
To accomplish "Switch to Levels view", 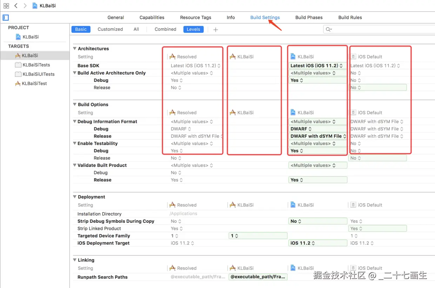I will (193, 29).
